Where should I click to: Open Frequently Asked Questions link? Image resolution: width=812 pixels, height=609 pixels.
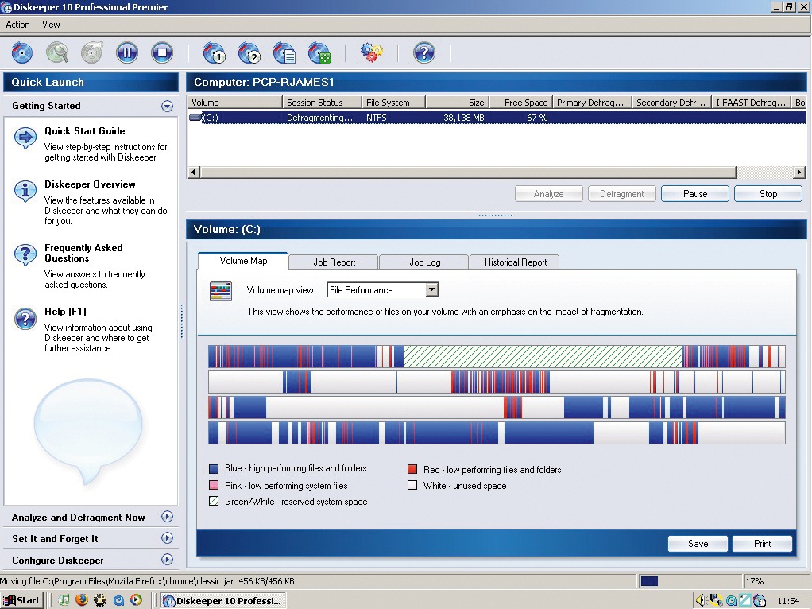(83, 253)
